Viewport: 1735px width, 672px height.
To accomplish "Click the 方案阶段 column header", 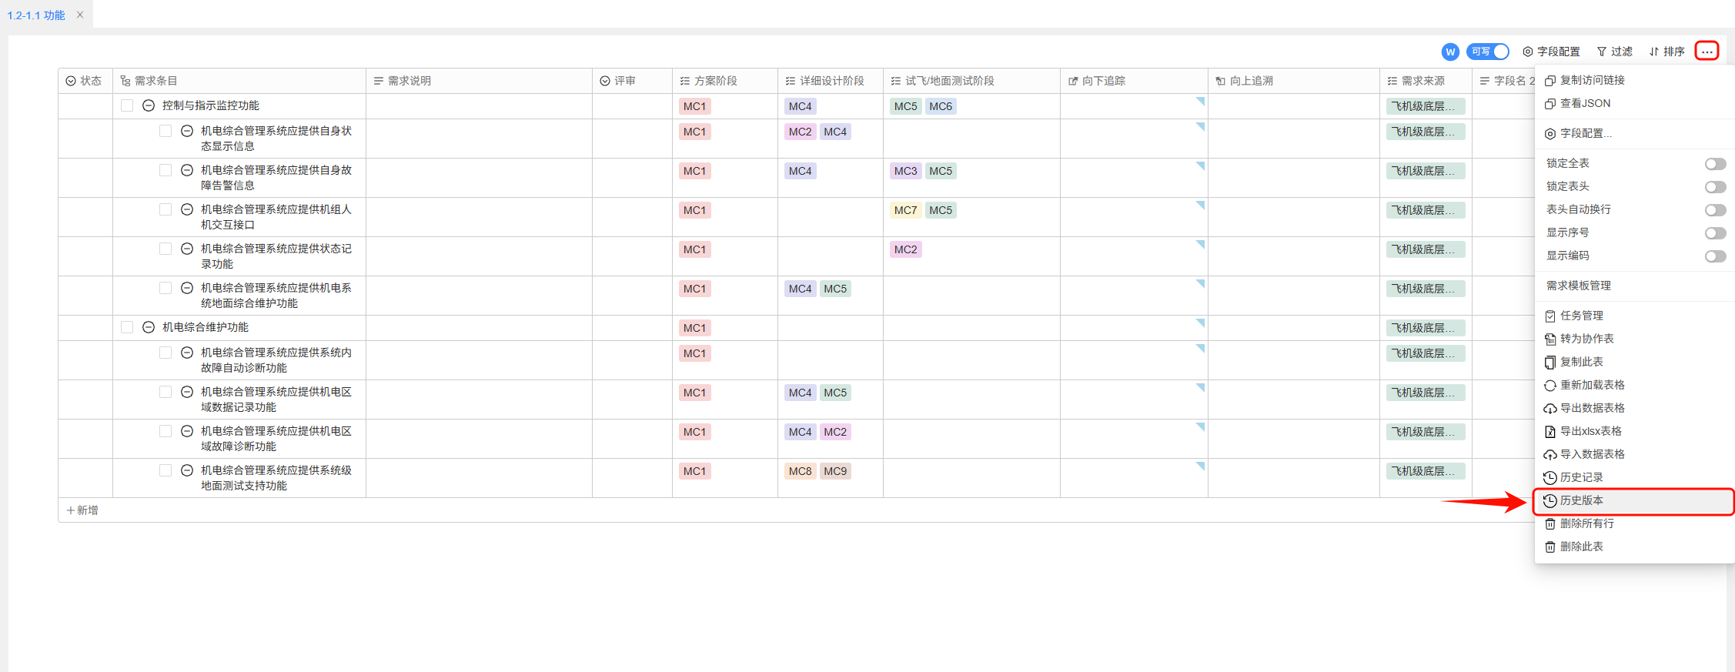I will pos(724,81).
